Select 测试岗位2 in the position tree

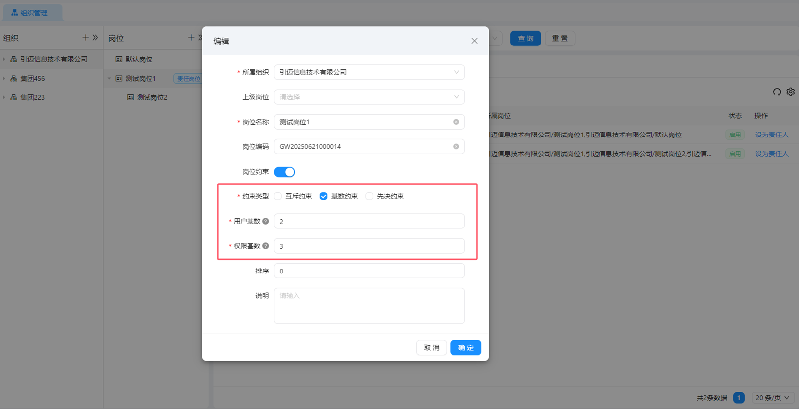(152, 97)
